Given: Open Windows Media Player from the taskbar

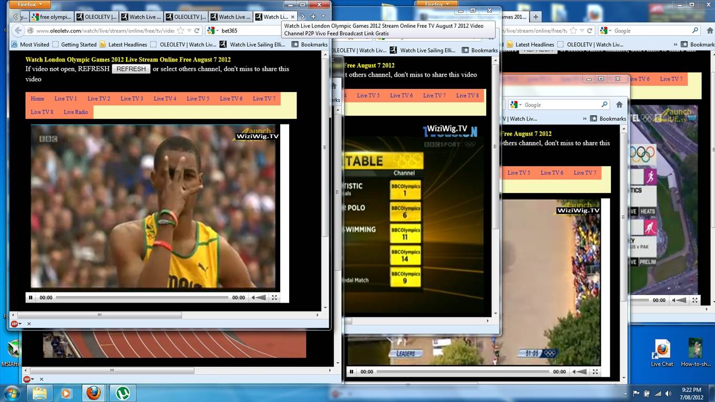Looking at the screenshot, I should point(66,393).
